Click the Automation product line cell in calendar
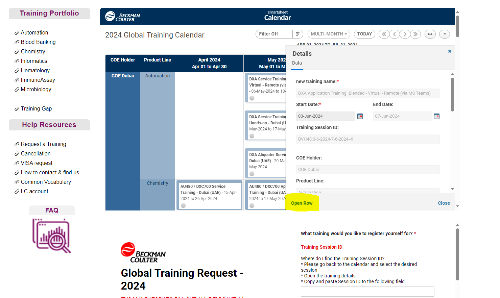 tap(158, 125)
